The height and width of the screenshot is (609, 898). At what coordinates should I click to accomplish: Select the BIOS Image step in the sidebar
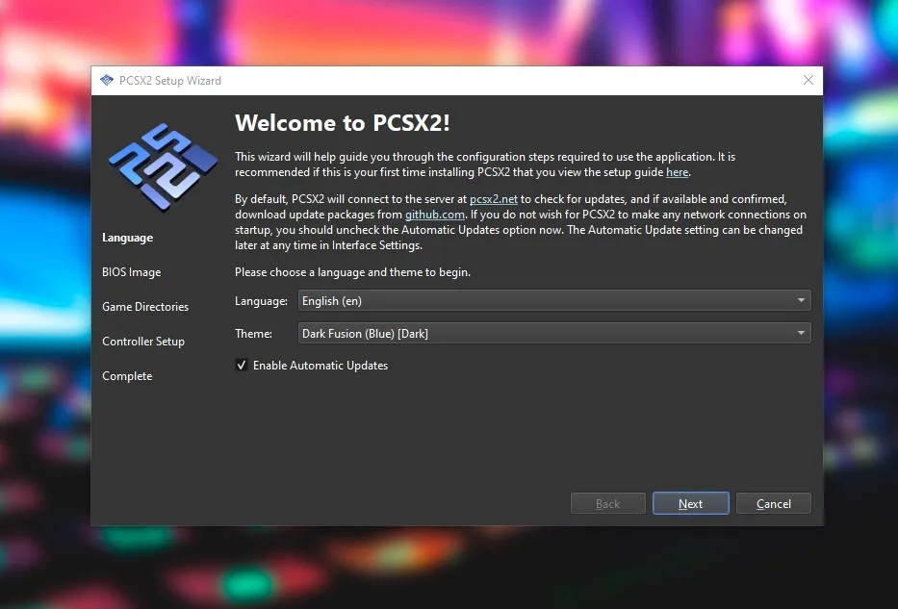(x=131, y=272)
